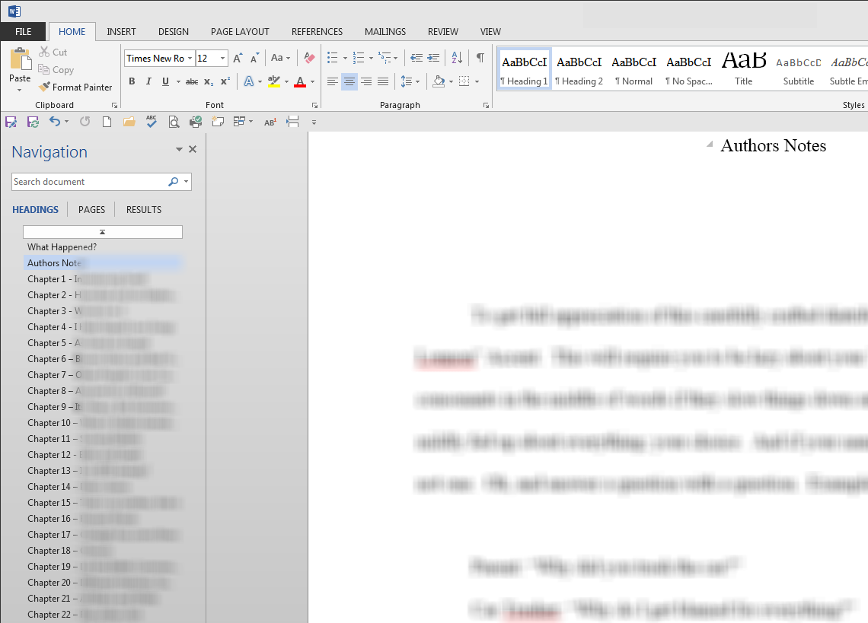The image size is (868, 623).
Task: Apply the Heading 2 style
Action: pyautogui.click(x=579, y=70)
